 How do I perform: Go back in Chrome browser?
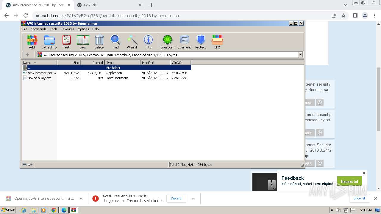click(x=7, y=15)
